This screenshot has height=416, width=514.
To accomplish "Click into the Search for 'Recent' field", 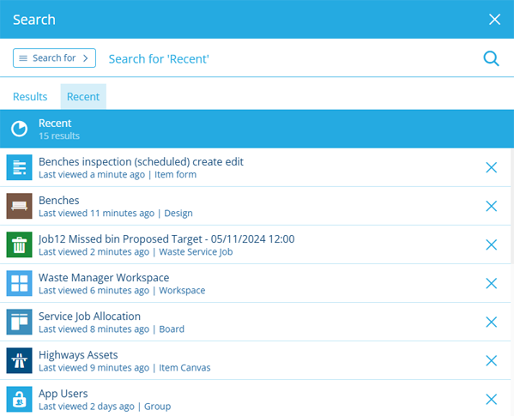I will (x=288, y=59).
